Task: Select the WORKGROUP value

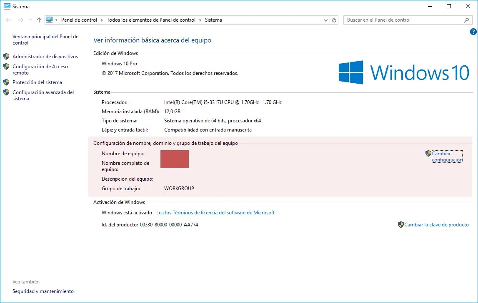Action: [x=179, y=189]
